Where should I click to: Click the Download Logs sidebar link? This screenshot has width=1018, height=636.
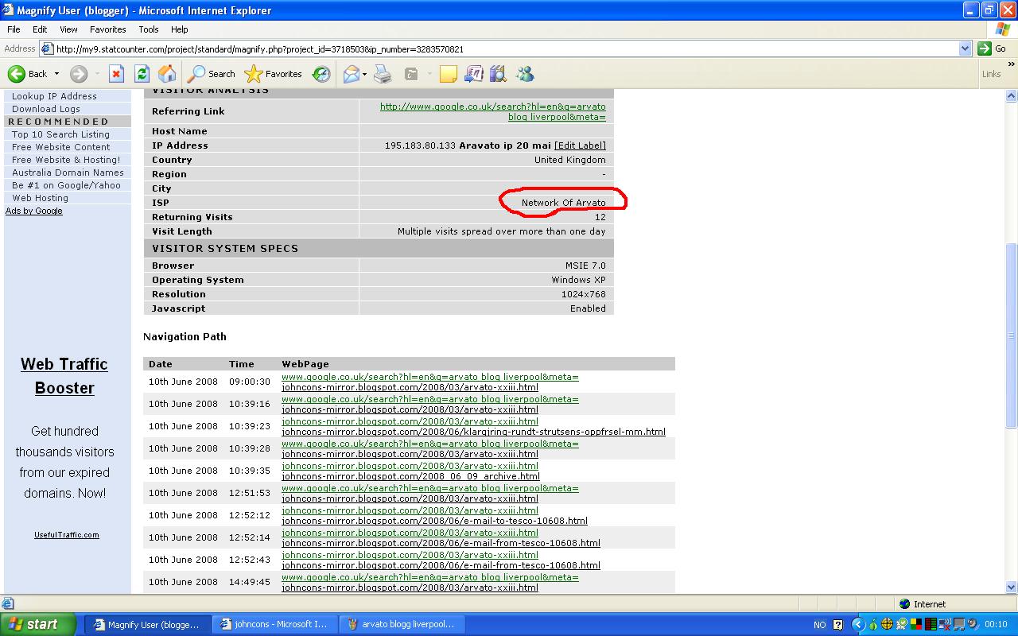point(46,109)
